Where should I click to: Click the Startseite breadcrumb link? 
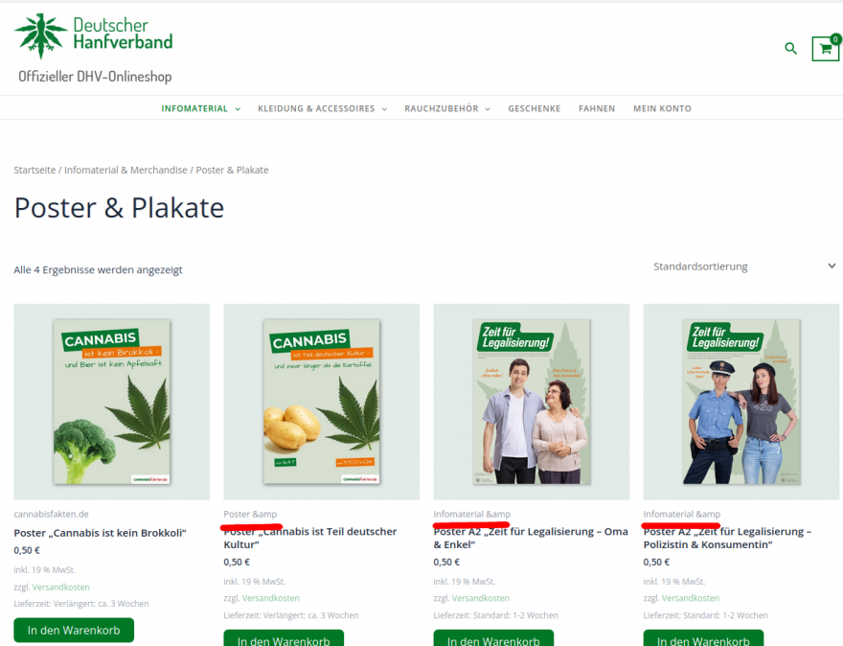click(x=34, y=170)
